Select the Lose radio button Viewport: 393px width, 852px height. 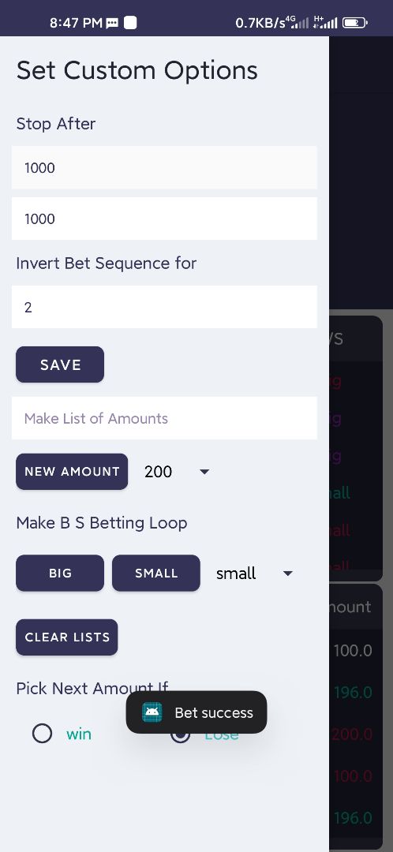(x=180, y=734)
